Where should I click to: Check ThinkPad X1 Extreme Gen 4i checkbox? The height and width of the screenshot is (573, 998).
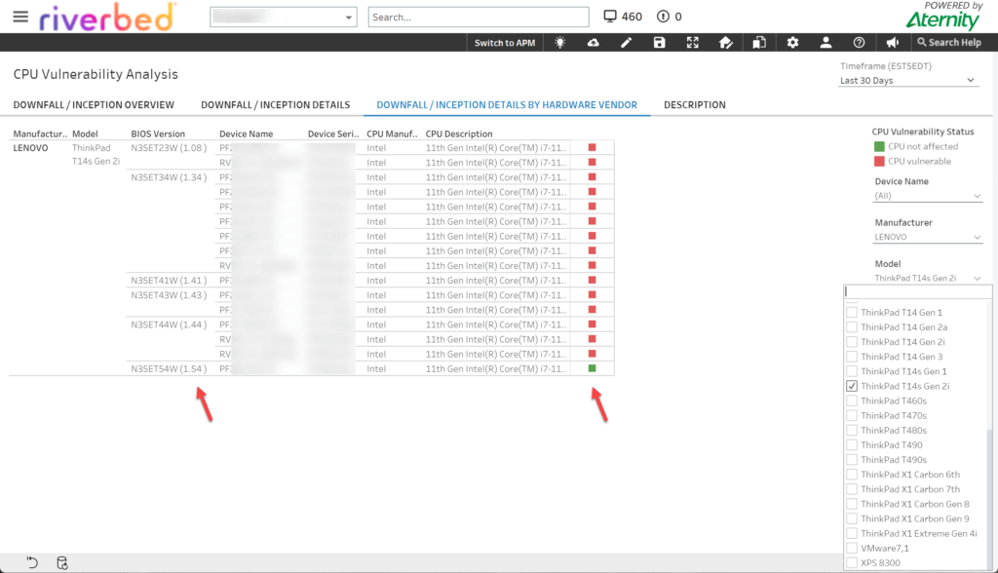click(852, 533)
